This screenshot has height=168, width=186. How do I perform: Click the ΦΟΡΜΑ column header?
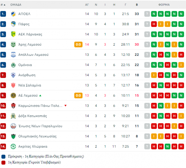pos(164,5)
